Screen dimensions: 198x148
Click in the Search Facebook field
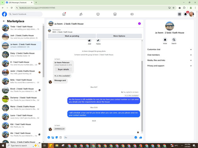[25, 14]
